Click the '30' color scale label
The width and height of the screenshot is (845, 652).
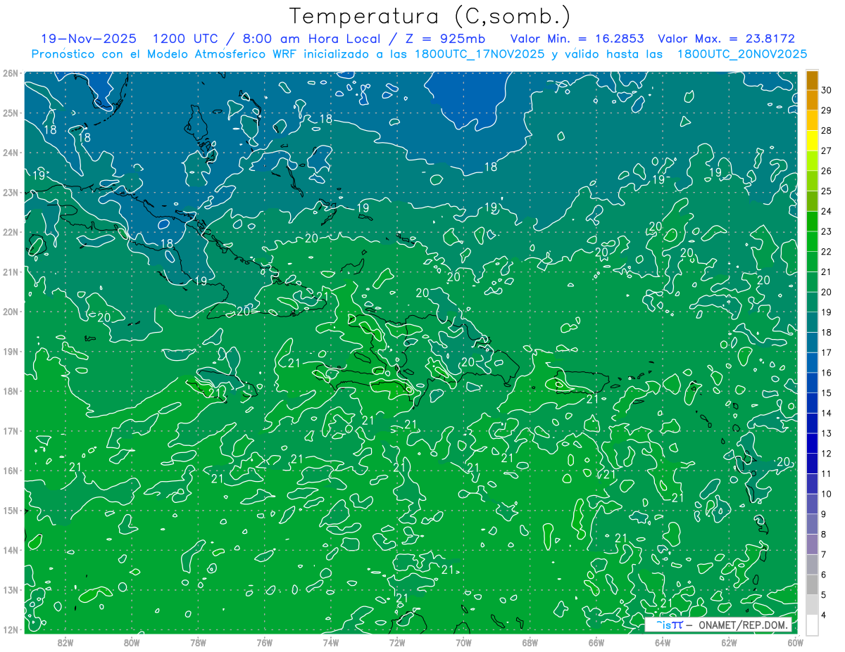[x=826, y=90]
